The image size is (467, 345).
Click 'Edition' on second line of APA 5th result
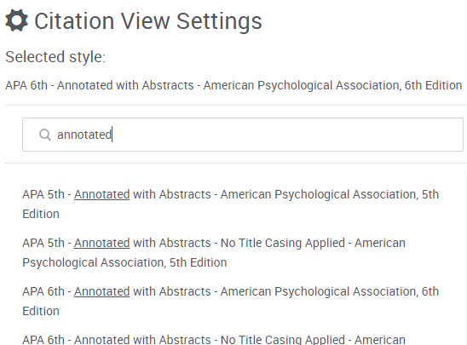(x=41, y=214)
